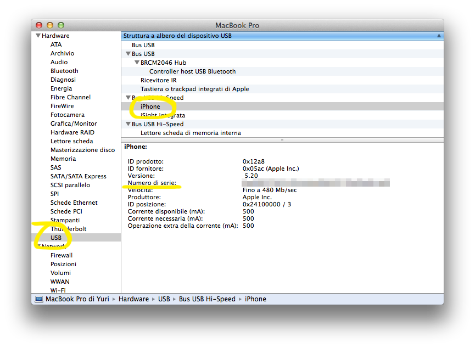Open Diagnosi in the sidebar

[63, 80]
